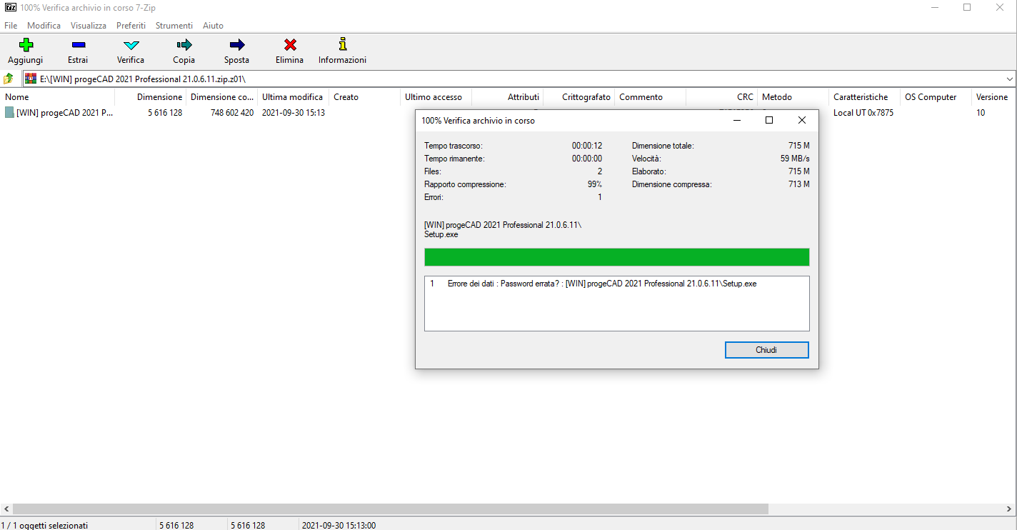The image size is (1017, 530).
Task: Click the Elimina red X icon
Action: pos(289,45)
